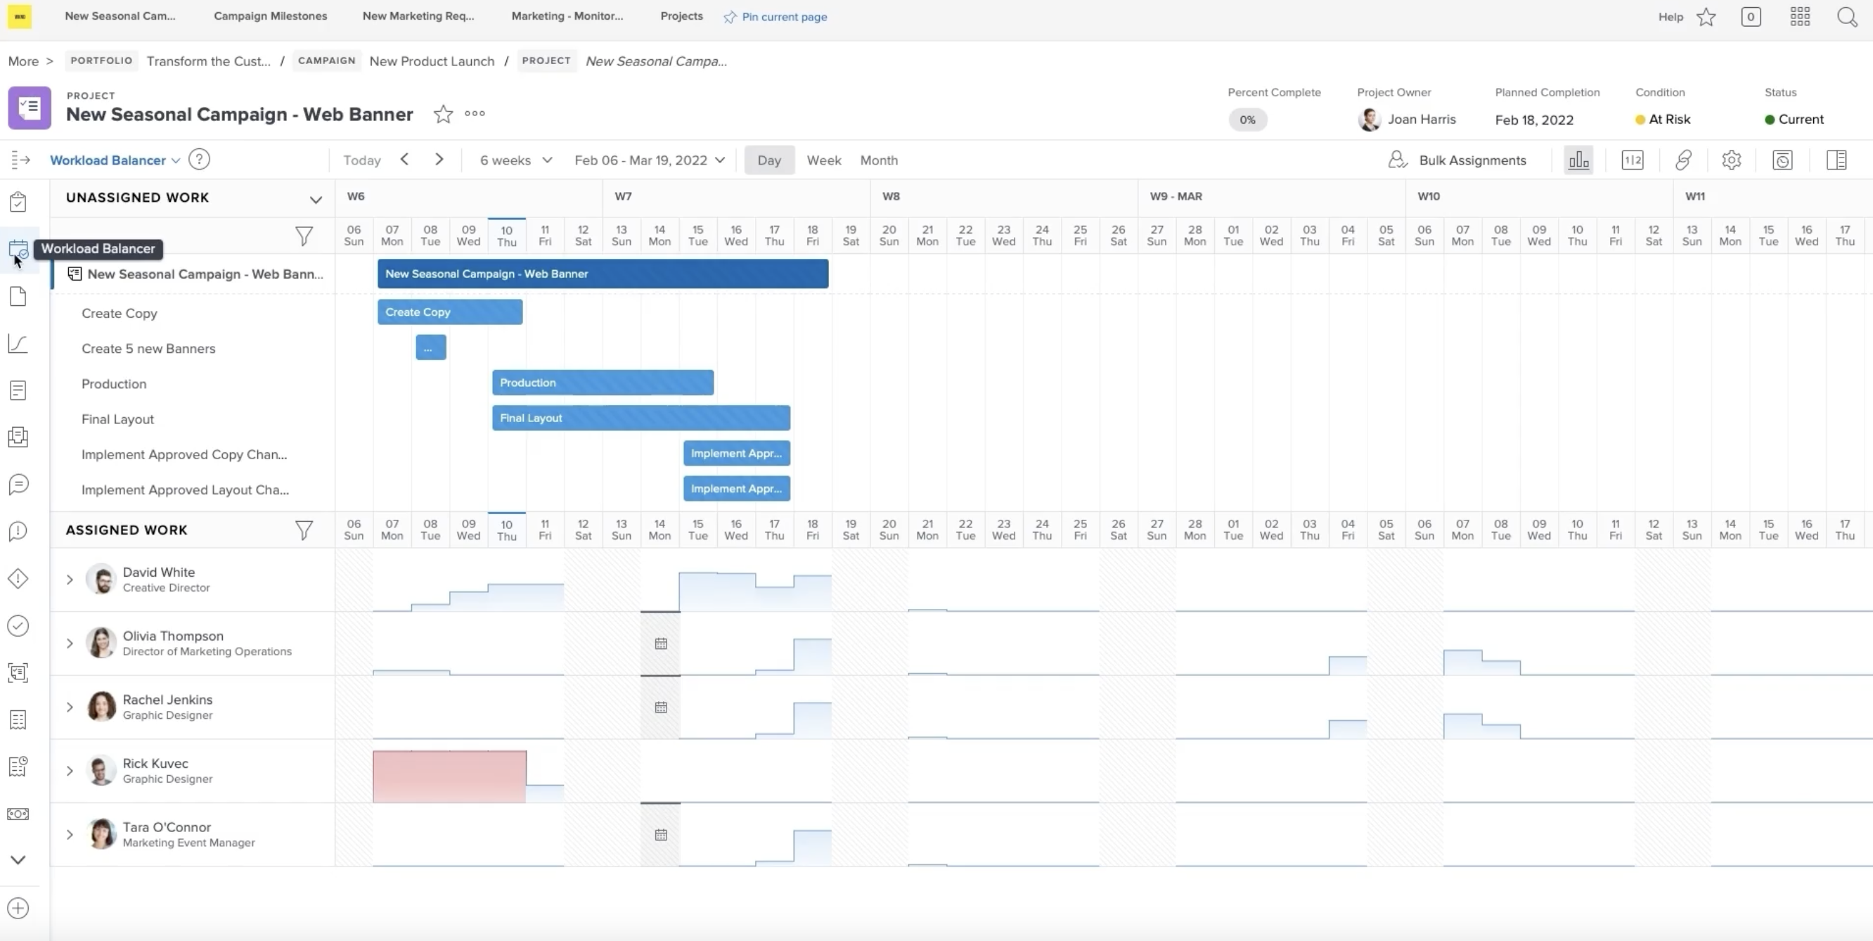Viewport: 1873px width, 941px height.
Task: Favorite the project with star icon
Action: [x=443, y=114]
